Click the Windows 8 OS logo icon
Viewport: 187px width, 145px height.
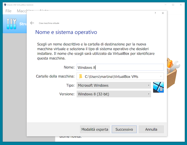click(x=158, y=87)
